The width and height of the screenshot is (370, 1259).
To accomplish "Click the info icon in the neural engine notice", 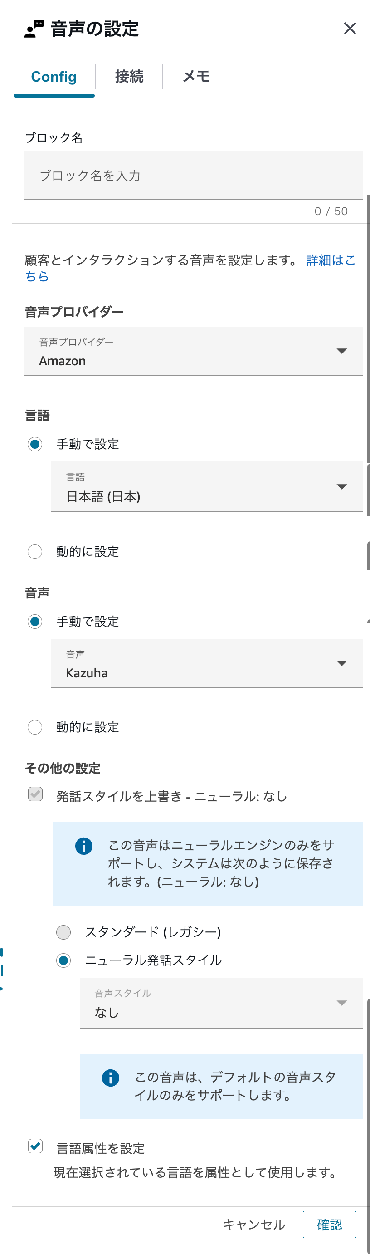I will [83, 846].
